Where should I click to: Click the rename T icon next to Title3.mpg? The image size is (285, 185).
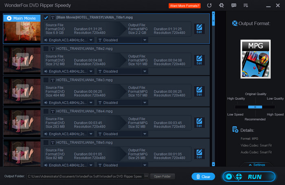point(53,80)
